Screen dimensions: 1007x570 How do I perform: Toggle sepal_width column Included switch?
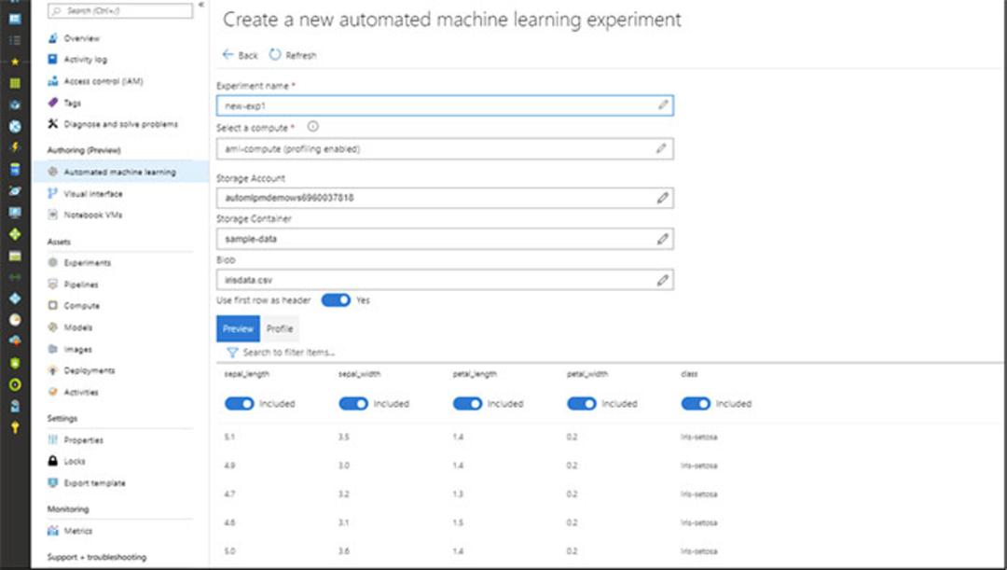click(x=353, y=404)
